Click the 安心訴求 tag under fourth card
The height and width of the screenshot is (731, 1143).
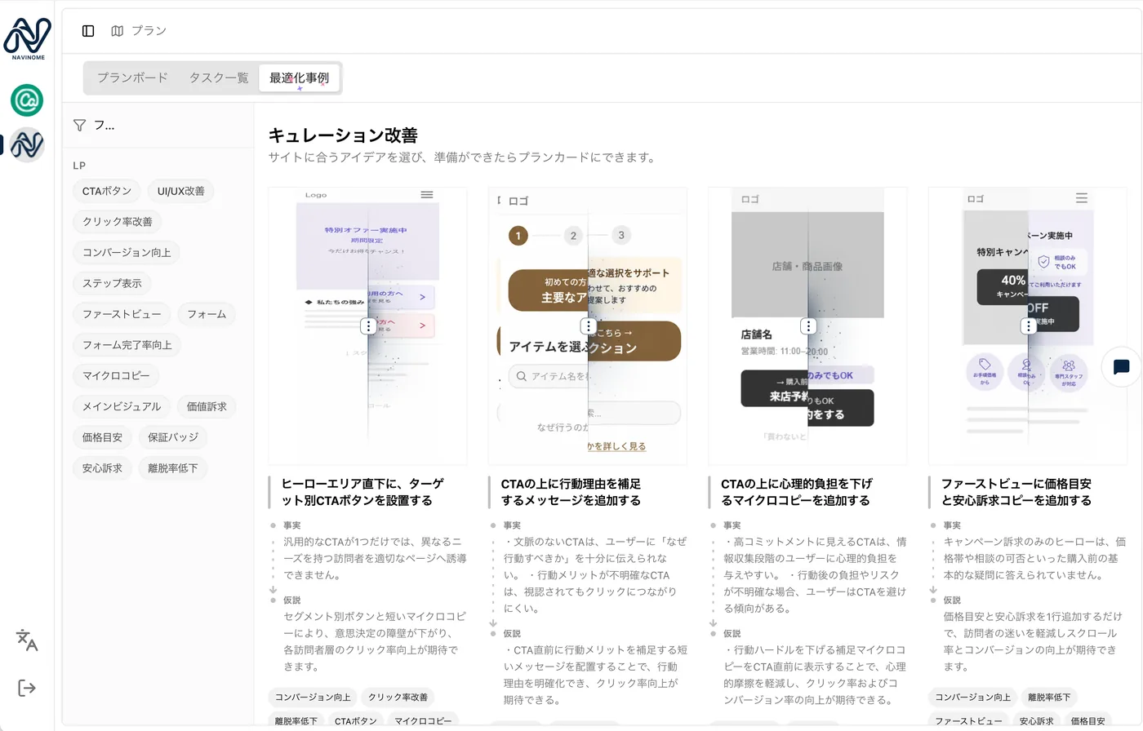[1036, 721]
